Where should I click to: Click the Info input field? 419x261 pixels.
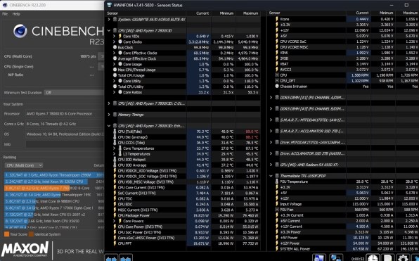click(x=65, y=144)
